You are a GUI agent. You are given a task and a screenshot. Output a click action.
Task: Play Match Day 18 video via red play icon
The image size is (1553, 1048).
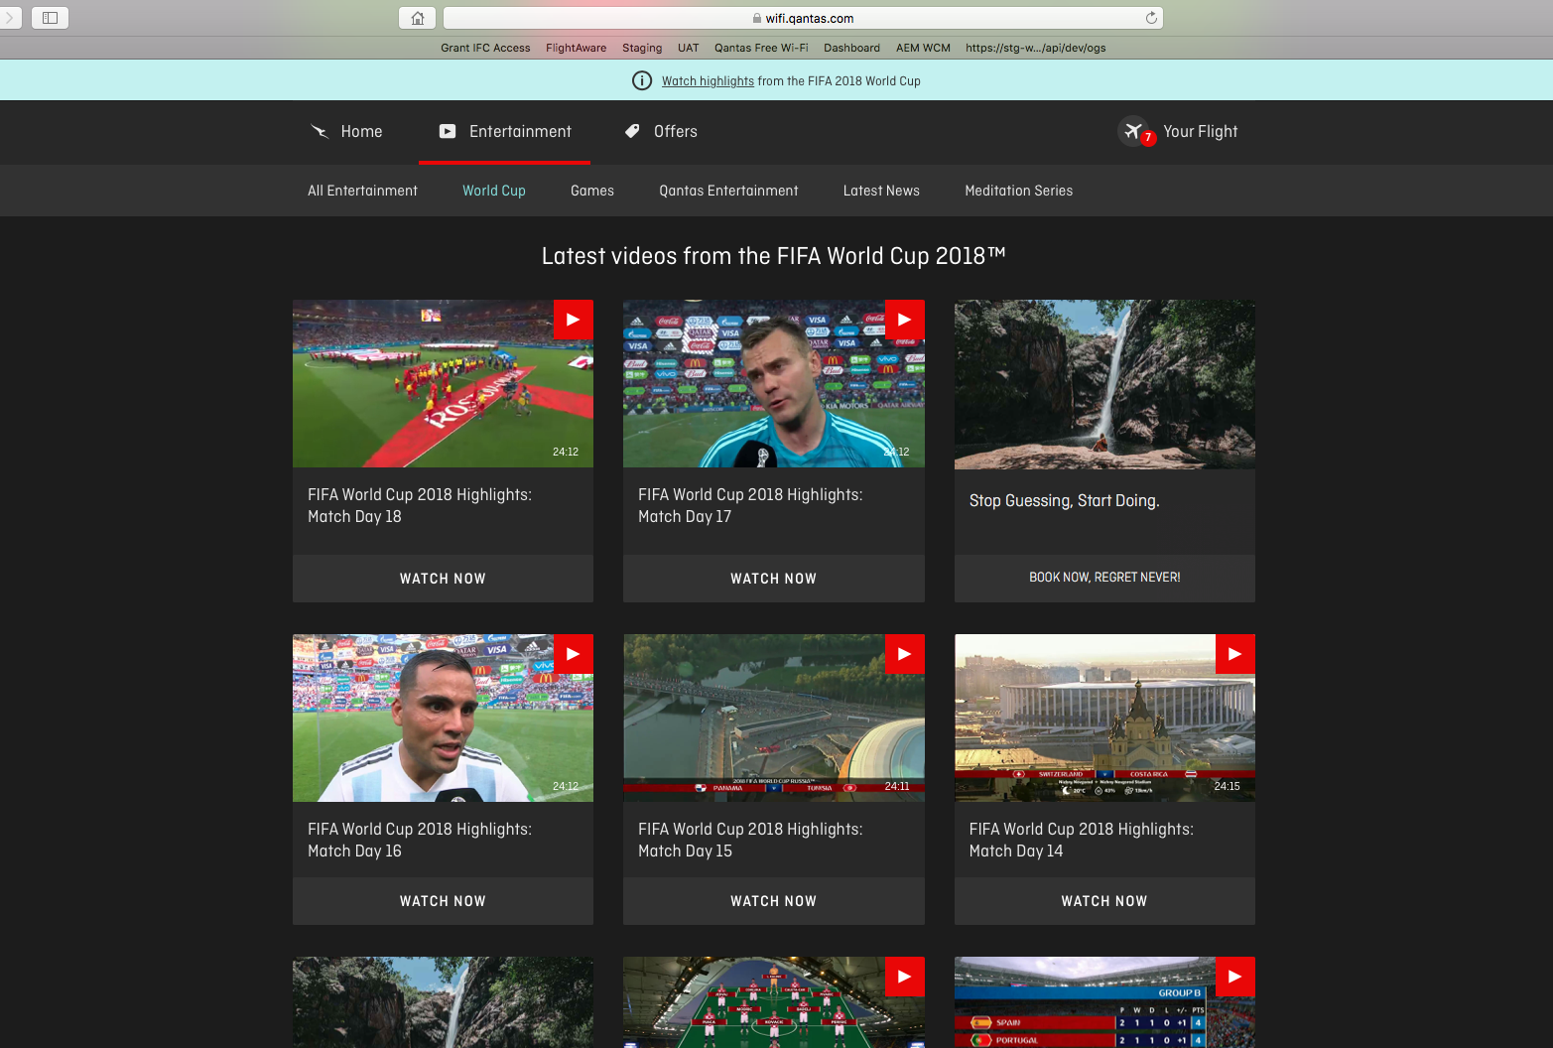(x=573, y=320)
